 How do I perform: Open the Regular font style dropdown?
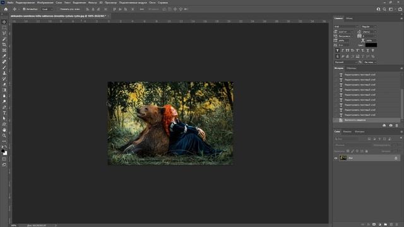[369, 26]
